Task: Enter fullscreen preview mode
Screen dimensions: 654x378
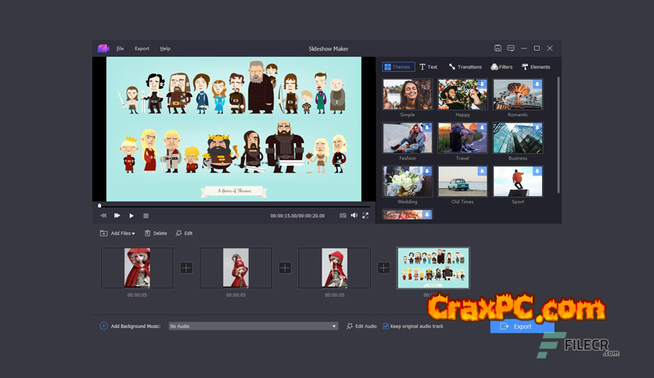Action: click(x=365, y=216)
